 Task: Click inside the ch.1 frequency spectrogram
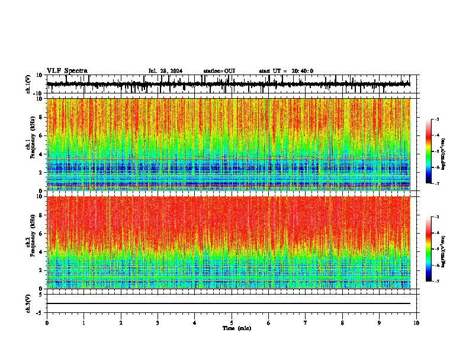228,144
